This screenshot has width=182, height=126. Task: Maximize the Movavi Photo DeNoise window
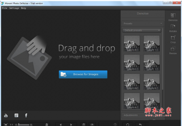[170, 2]
